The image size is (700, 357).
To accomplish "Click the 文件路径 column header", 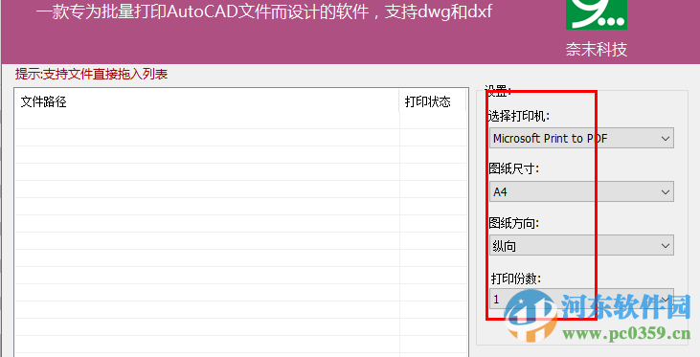I will click(207, 101).
